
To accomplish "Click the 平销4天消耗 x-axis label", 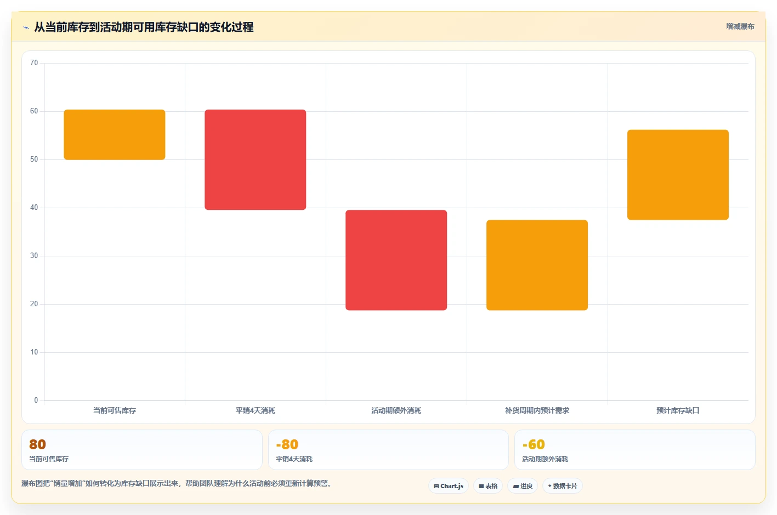I will [256, 410].
